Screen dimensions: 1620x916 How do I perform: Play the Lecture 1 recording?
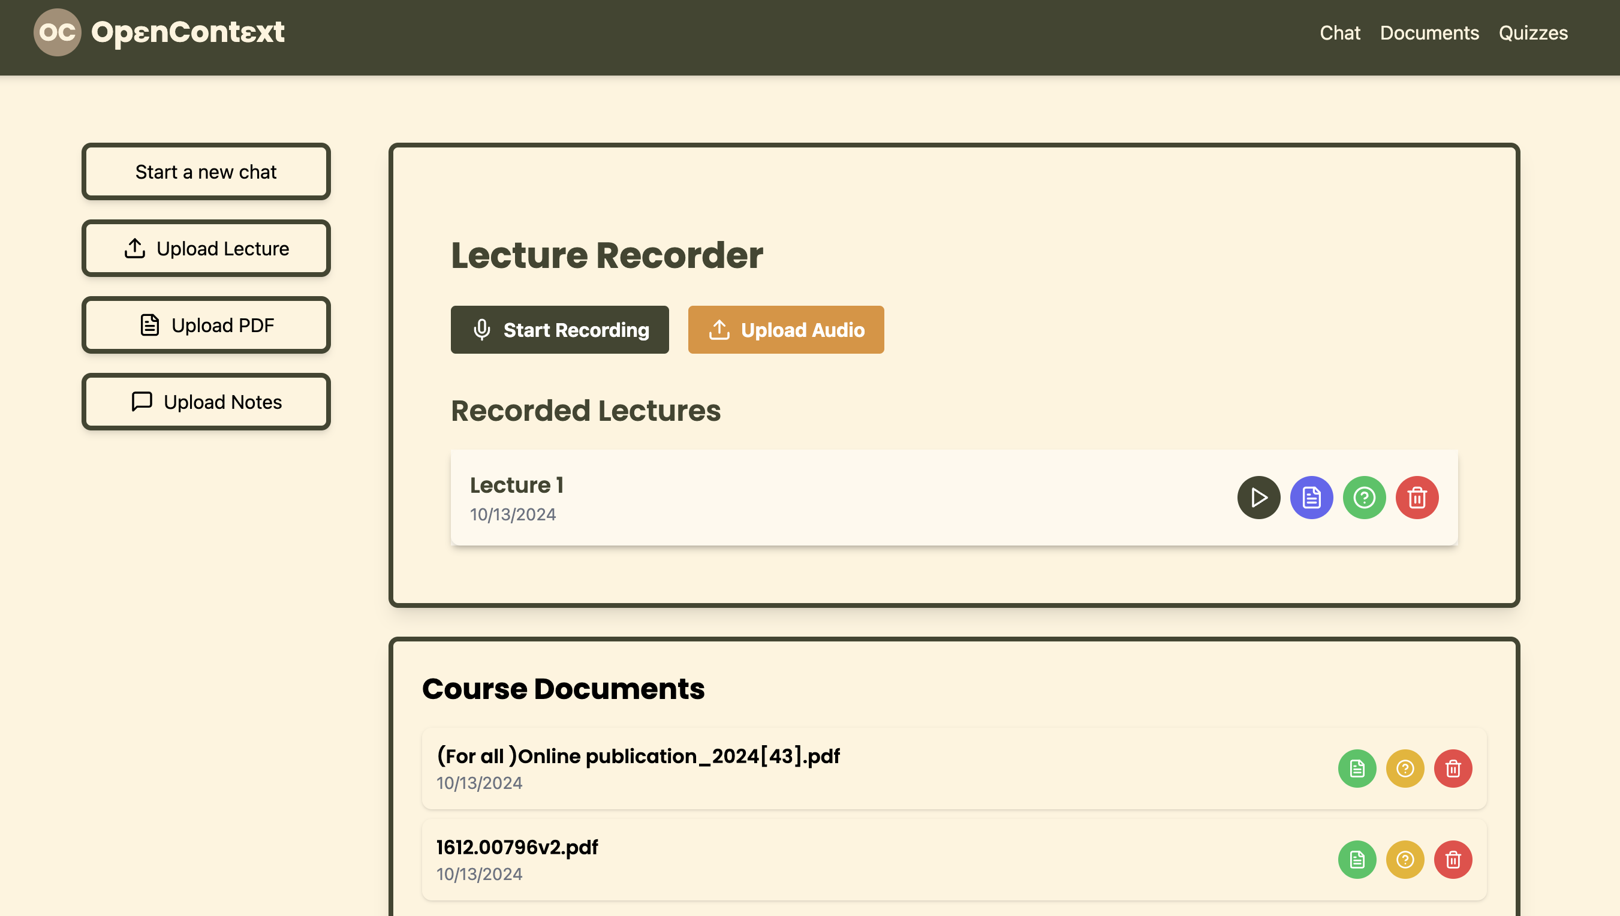(1258, 498)
